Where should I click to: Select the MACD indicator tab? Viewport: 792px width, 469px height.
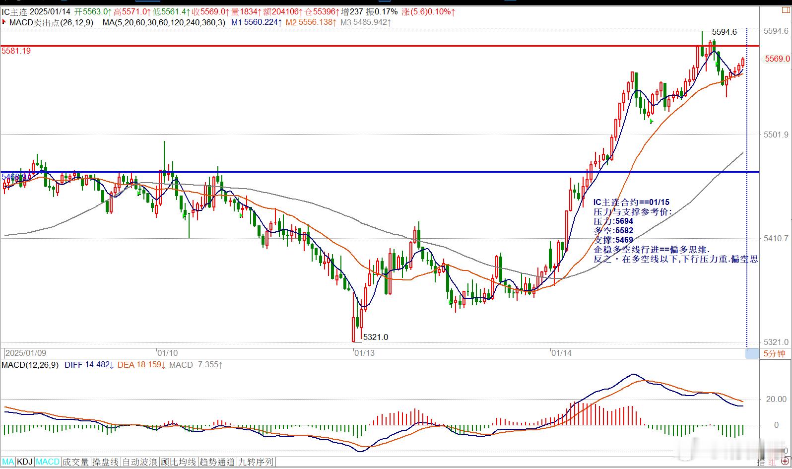[x=48, y=462]
